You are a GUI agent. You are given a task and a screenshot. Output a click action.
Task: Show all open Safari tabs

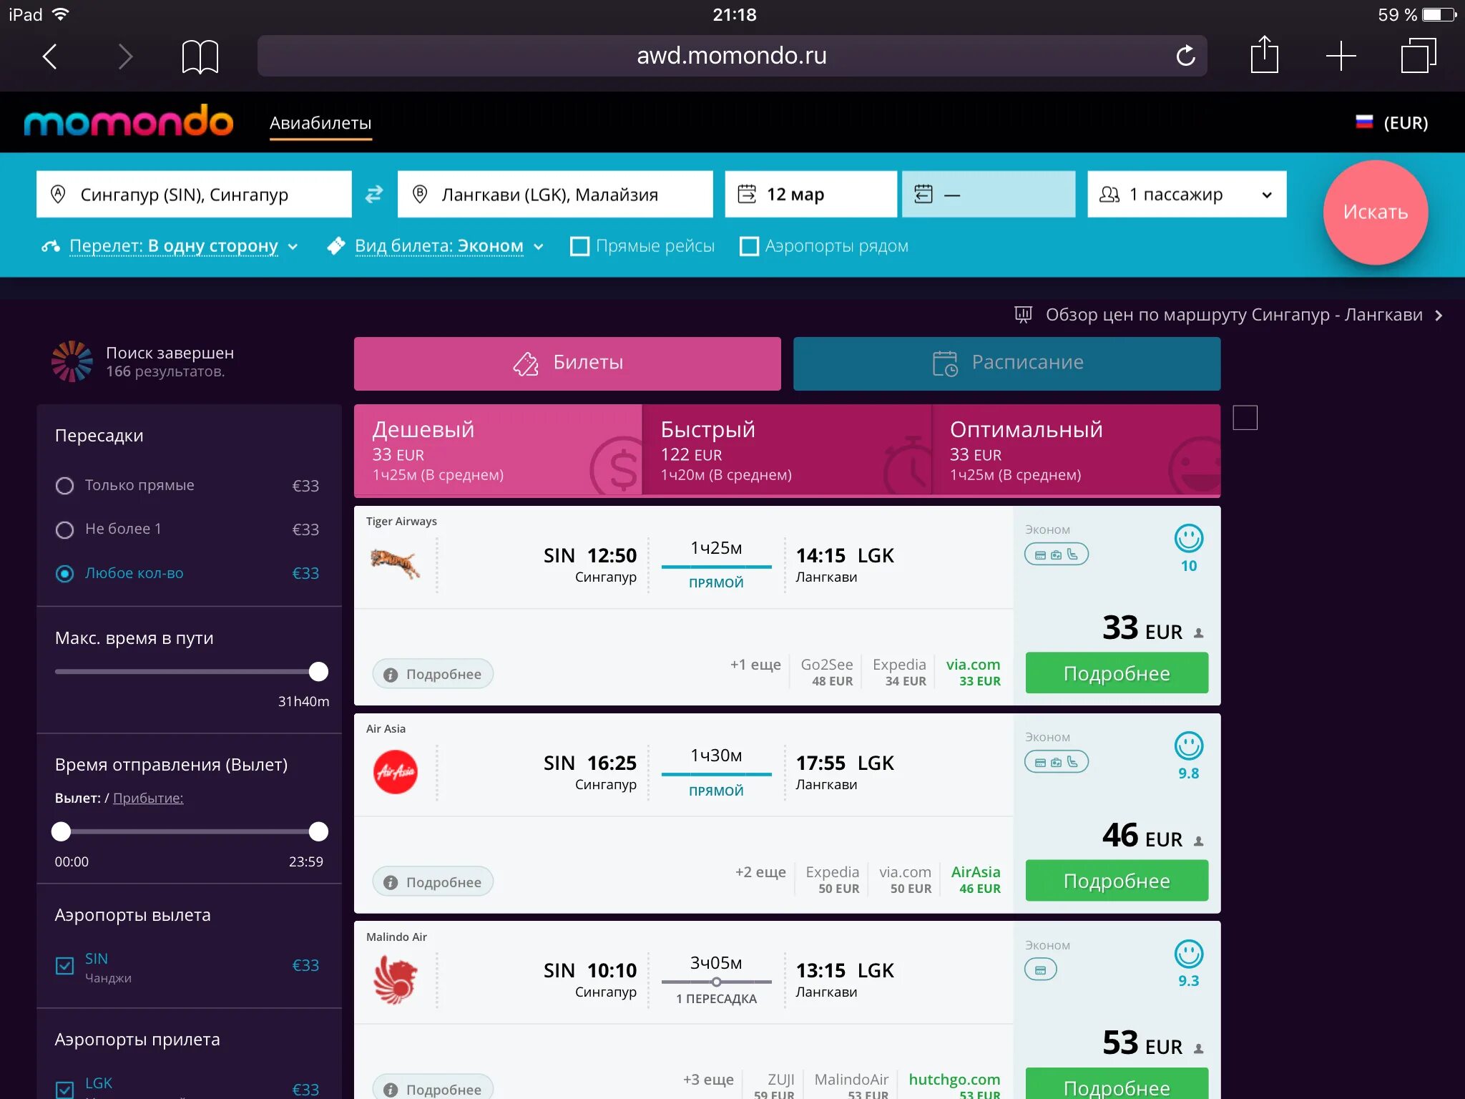(x=1418, y=56)
